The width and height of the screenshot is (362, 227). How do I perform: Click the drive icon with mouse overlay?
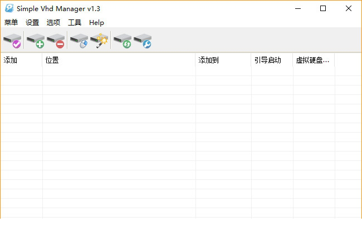pos(79,41)
